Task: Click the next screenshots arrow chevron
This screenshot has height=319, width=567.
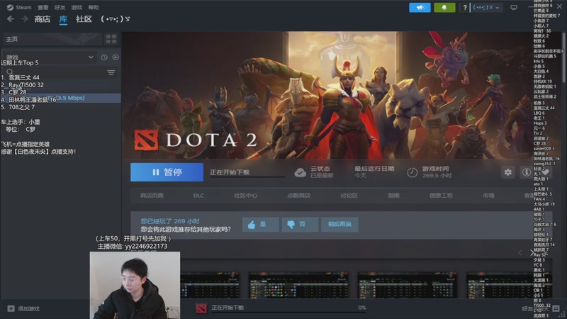Action: pyautogui.click(x=532, y=253)
